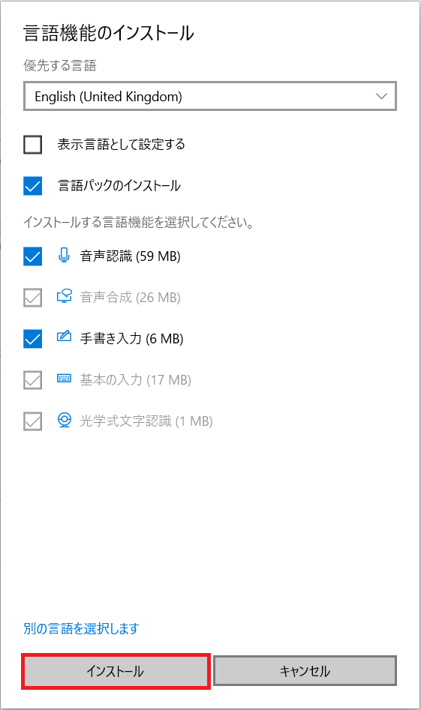Click the greyed 光学式文字認識 (1 MB) checkbox

[x=32, y=421]
